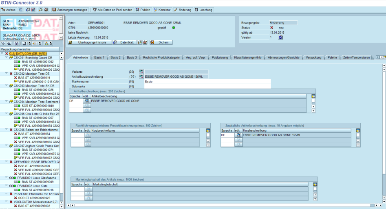
Task: Click the expand all nodes icon in tree toolbar
Action: click(3, 44)
